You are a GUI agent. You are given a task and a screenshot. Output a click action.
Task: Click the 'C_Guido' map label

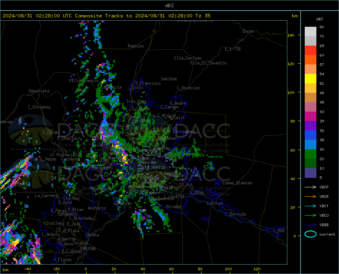pyautogui.click(x=50, y=132)
